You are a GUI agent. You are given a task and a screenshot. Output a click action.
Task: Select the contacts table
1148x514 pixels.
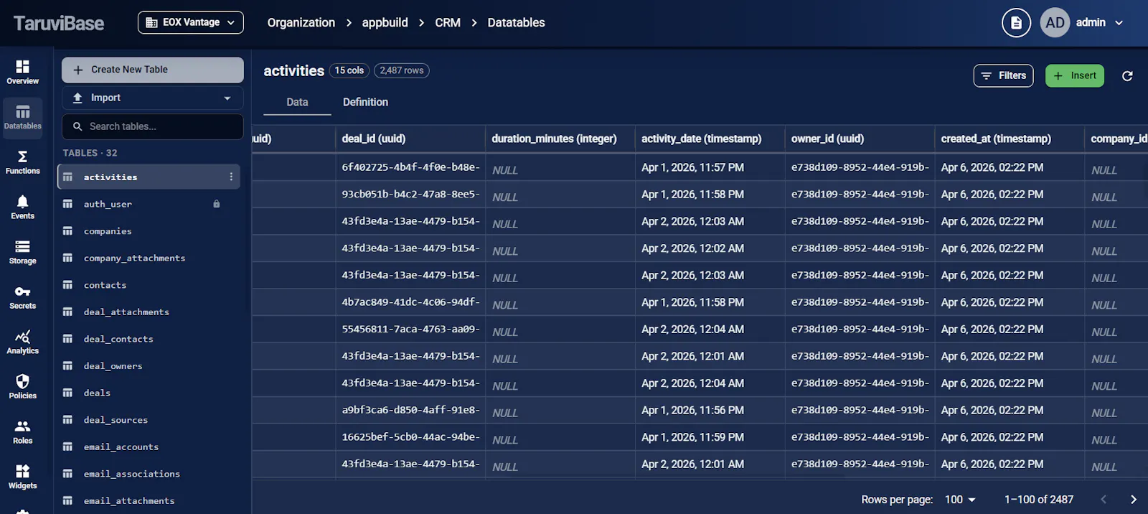pos(149,285)
